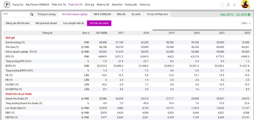Switch to Thông tin chung tab
Image resolution: width=254 pixels, height=120 pixels.
pos(46,14)
